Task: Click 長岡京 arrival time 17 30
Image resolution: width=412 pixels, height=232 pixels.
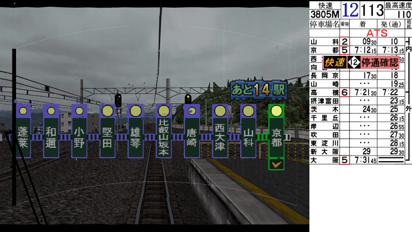Action: coord(370,76)
